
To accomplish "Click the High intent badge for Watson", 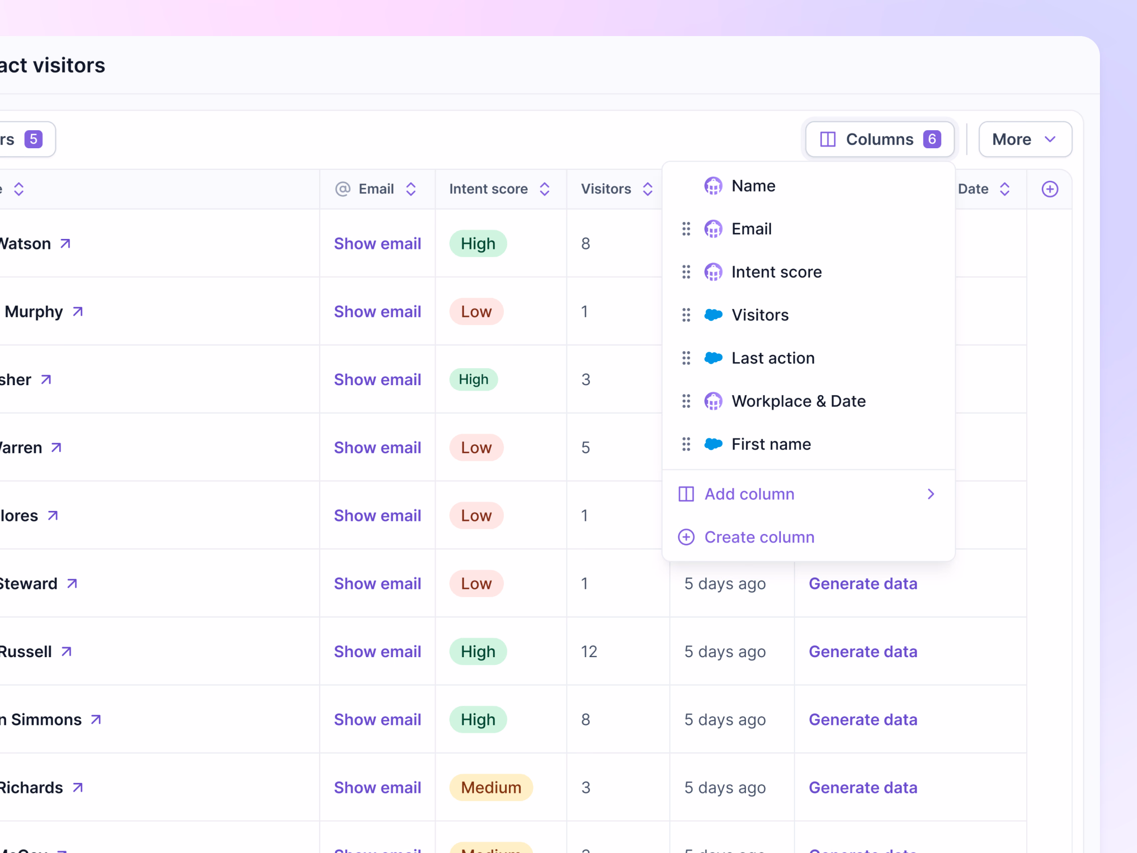I will [x=478, y=244].
